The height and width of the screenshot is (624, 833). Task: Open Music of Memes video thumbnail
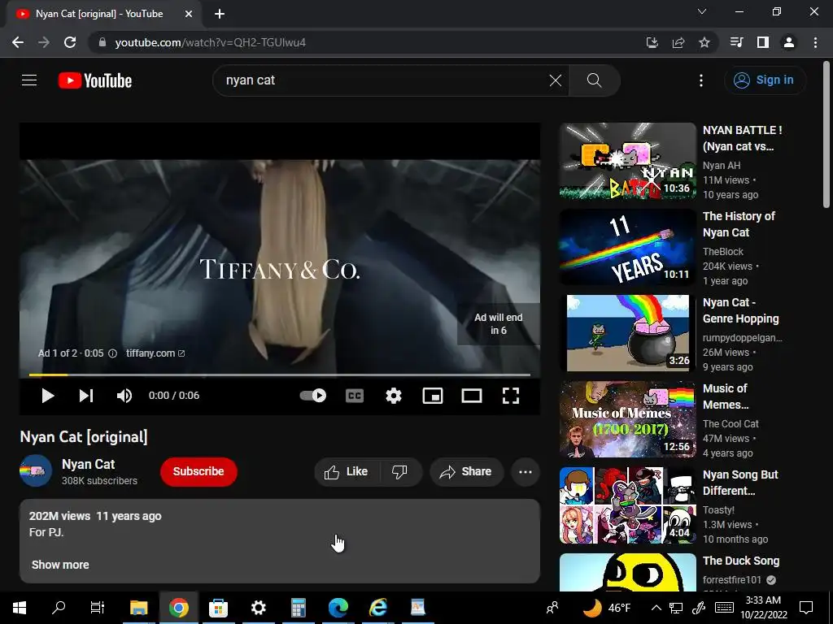point(628,419)
